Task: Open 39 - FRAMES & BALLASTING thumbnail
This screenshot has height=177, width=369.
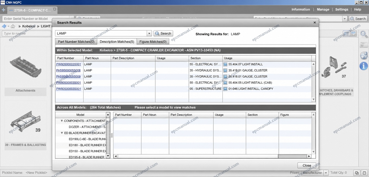Action: 25,125
